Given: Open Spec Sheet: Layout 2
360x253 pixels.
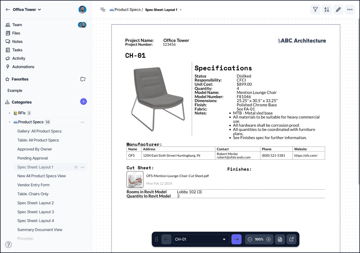Looking at the screenshot, I should click(36, 203).
